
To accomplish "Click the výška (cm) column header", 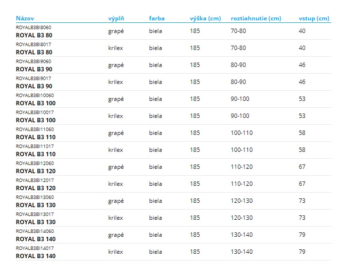I will 205,18.
